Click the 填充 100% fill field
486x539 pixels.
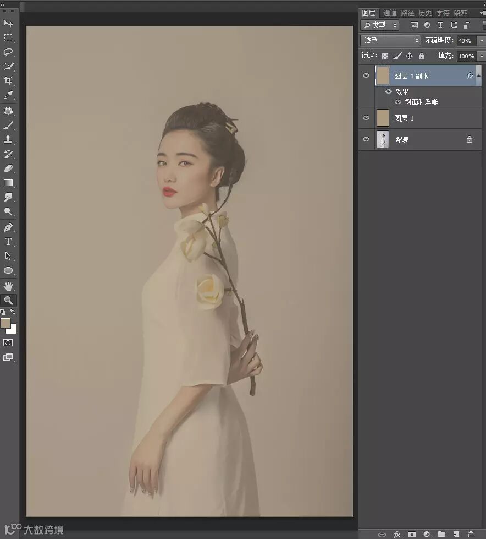click(x=466, y=56)
